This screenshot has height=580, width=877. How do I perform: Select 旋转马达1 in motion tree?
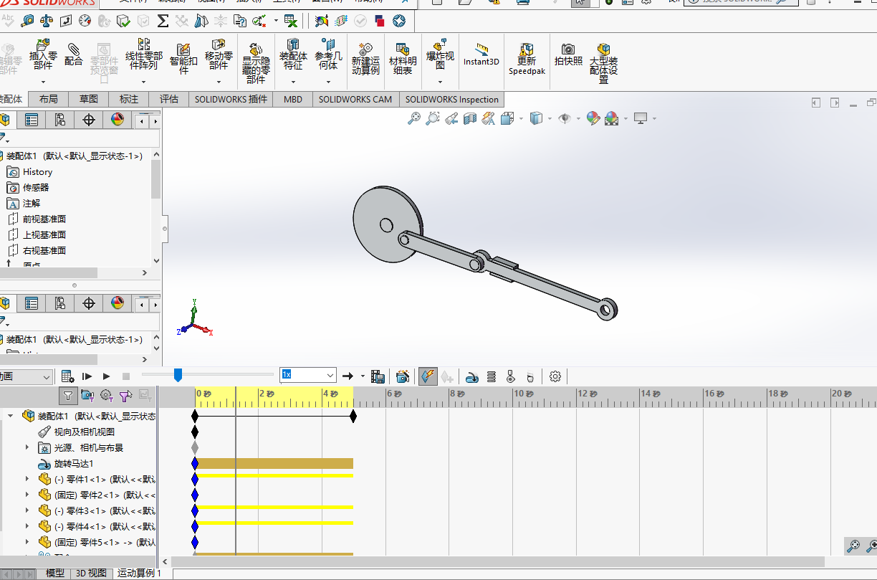pos(74,463)
